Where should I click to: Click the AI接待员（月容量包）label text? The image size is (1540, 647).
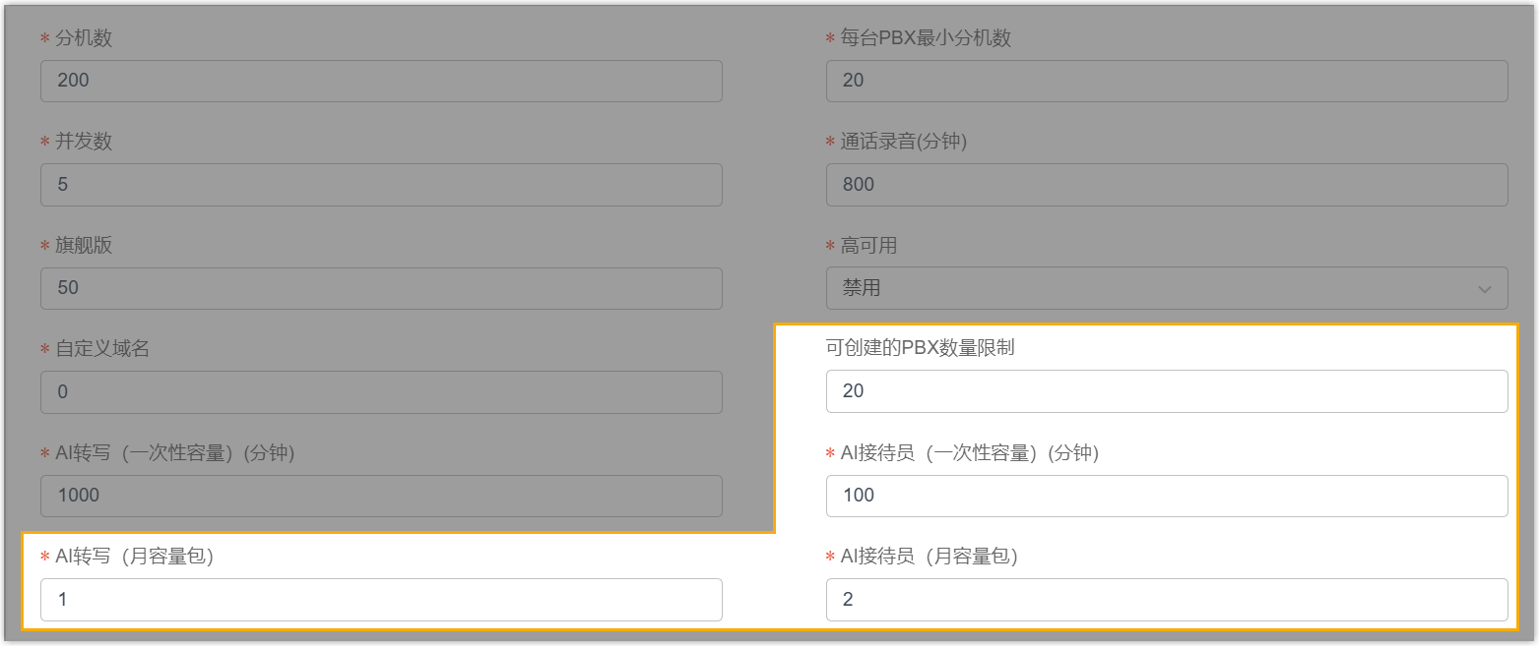929,557
